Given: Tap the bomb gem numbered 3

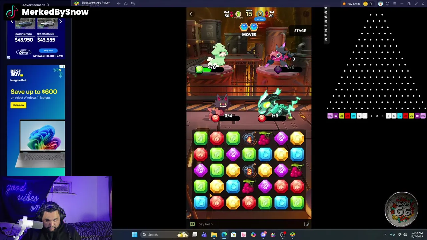Looking at the screenshot, I should (x=249, y=171).
